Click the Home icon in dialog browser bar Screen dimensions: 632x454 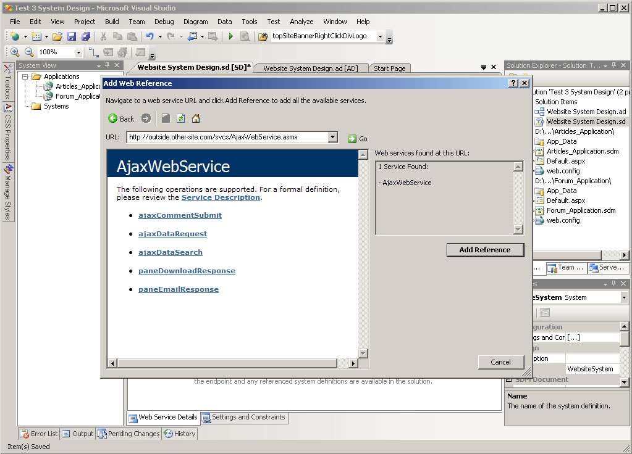pyautogui.click(x=196, y=118)
